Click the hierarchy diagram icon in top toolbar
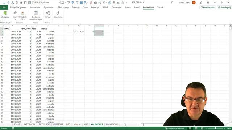 [13, 3]
